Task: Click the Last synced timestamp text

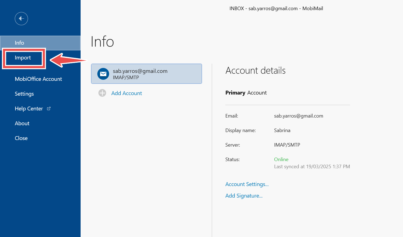Action: tap(312, 167)
